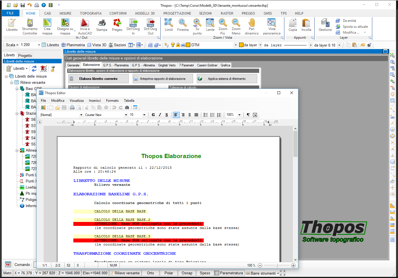Switch to the Progetto panel tab
Screen dimensions: 398x278
pyautogui.click(x=25, y=55)
